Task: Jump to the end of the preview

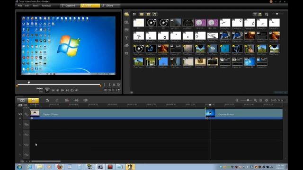Action: 67,90
